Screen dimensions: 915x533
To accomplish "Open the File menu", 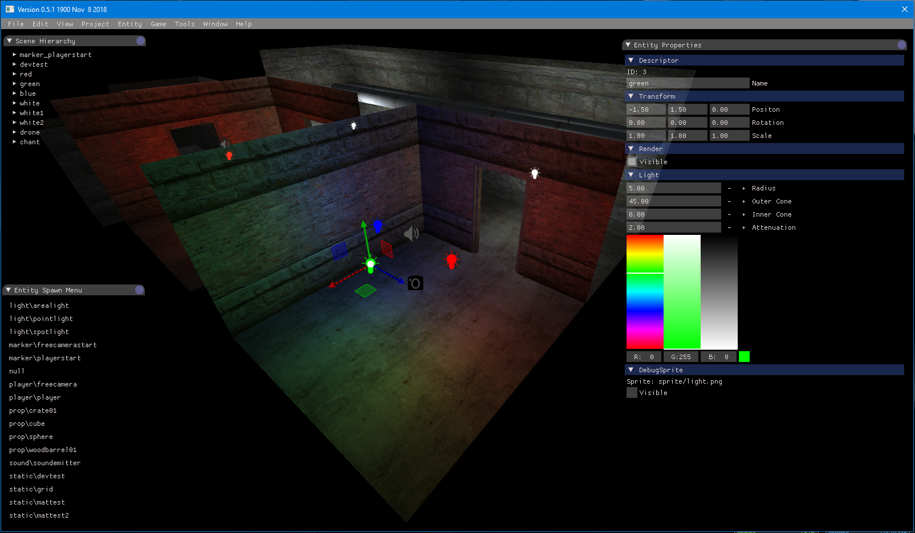I will (16, 24).
